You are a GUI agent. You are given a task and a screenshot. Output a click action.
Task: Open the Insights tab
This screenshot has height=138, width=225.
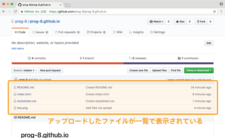[136, 32]
